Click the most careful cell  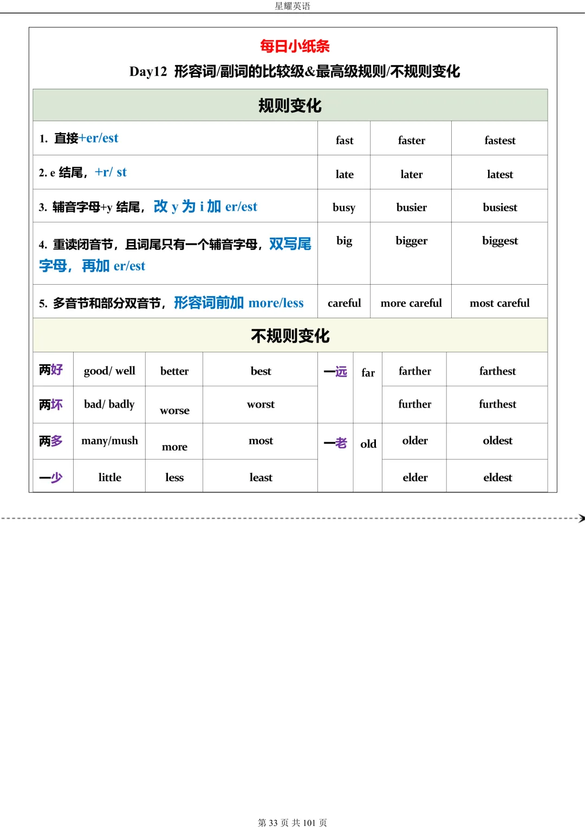point(499,303)
